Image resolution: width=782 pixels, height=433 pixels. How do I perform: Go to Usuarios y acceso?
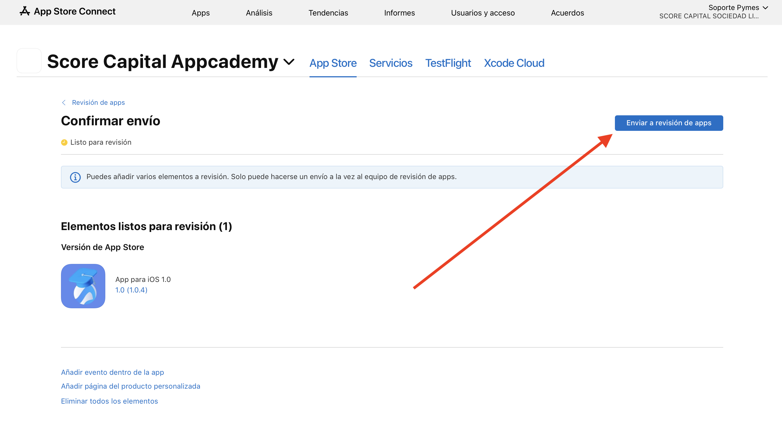pyautogui.click(x=483, y=13)
